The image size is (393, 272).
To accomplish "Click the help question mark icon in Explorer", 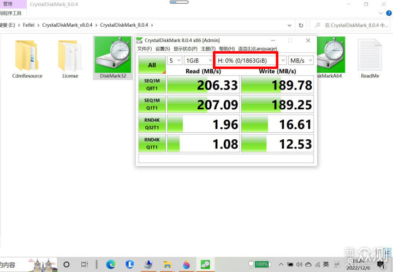I will click(389, 13).
